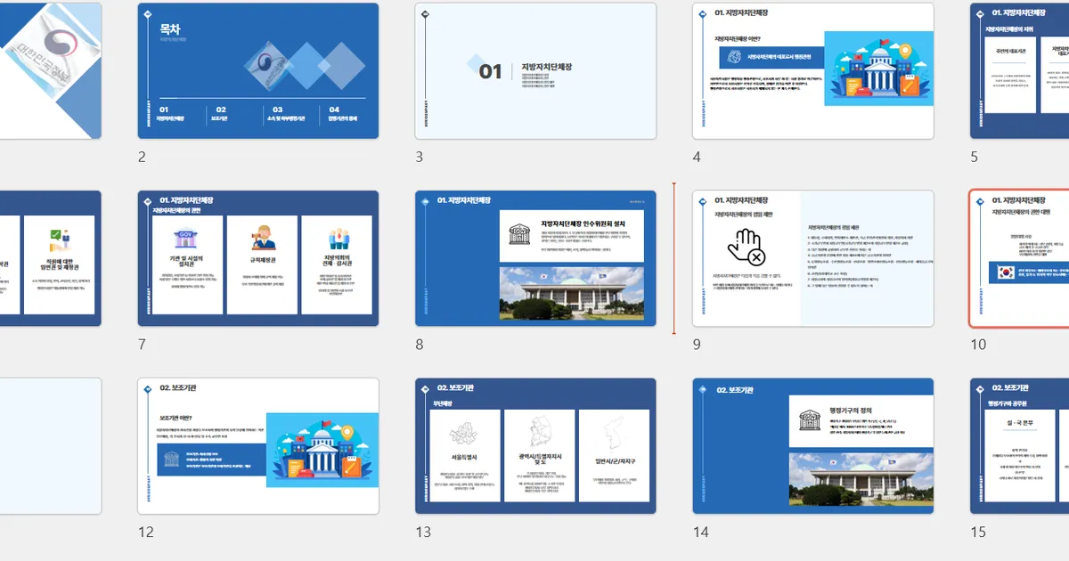Click the Korean flag icon on slide 10
1069x561 pixels.
pyautogui.click(x=1006, y=272)
